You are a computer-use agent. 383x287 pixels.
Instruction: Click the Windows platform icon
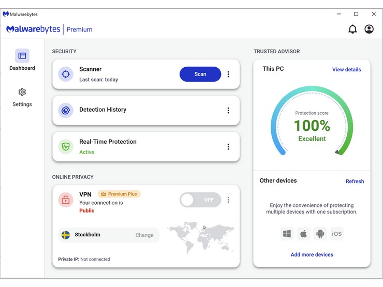click(x=287, y=234)
